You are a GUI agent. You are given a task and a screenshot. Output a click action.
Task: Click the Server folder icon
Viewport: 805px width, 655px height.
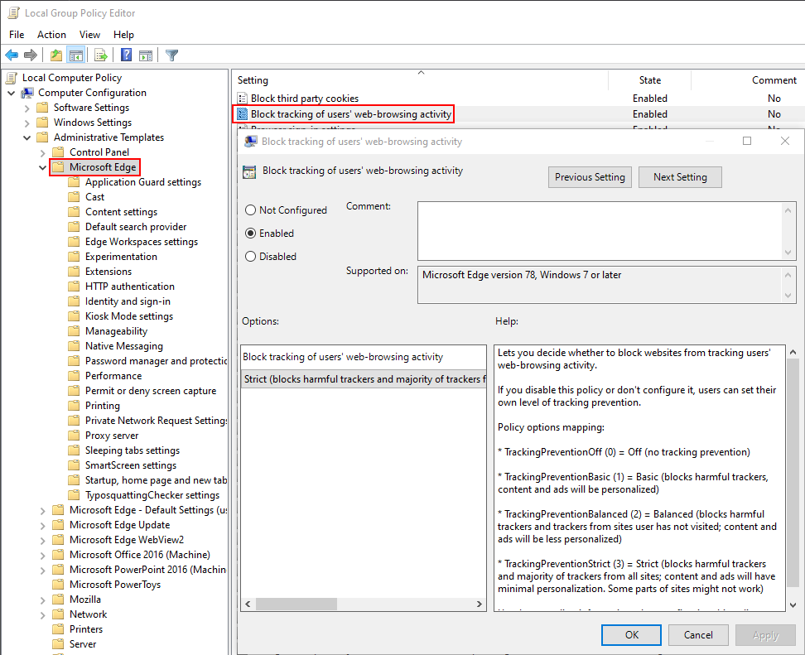point(58,643)
